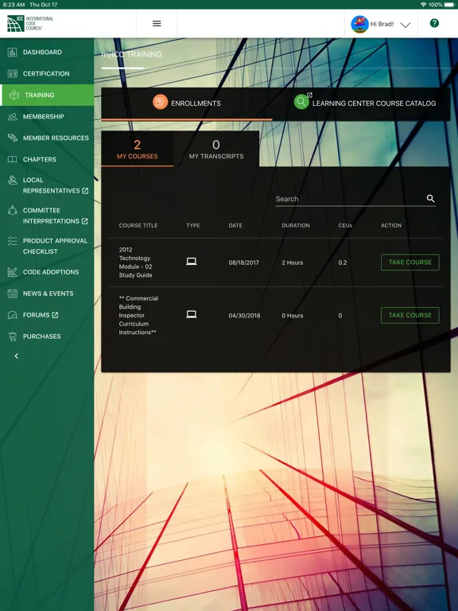Click the Local Representatives icon
Image resolution: width=458 pixels, height=611 pixels.
[13, 180]
